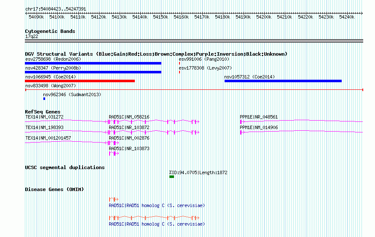Click the UCSC segmental duplications track title
This screenshot has width=375, height=237.
[65, 167]
